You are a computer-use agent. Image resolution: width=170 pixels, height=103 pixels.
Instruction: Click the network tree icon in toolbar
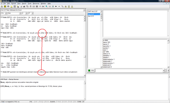[2, 7]
